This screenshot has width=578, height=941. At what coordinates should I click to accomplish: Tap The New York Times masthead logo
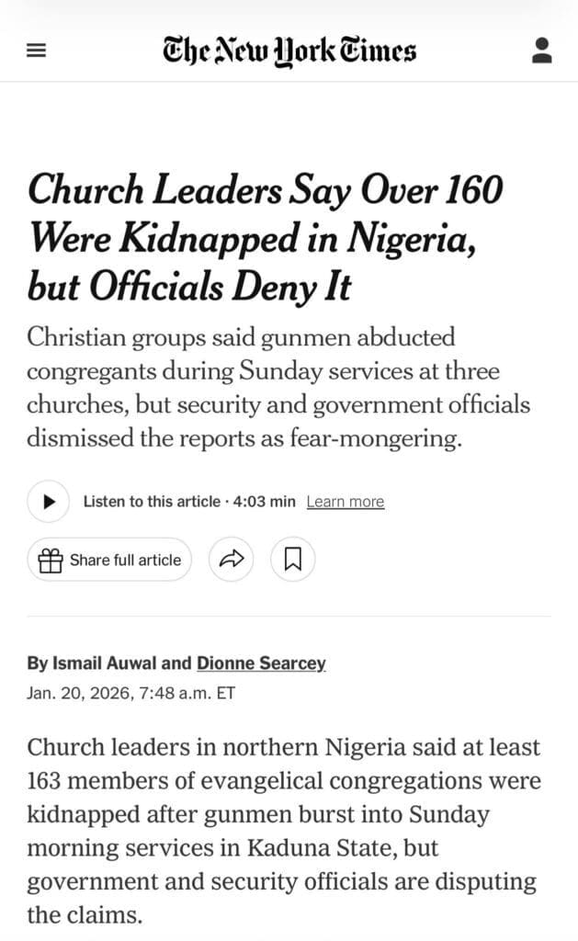[x=289, y=51]
